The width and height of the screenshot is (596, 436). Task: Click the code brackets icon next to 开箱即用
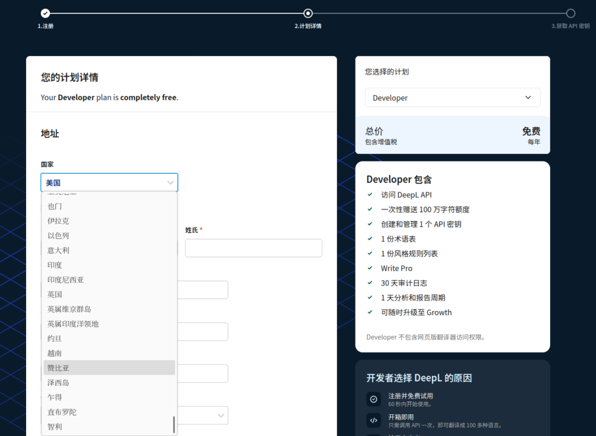click(x=374, y=420)
